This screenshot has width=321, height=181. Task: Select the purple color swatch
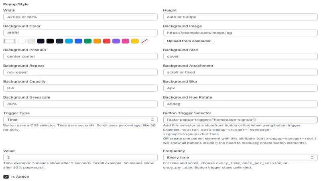coord(116,41)
